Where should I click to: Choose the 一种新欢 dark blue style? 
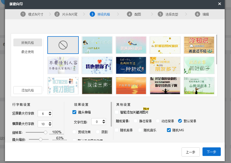pos(131,65)
